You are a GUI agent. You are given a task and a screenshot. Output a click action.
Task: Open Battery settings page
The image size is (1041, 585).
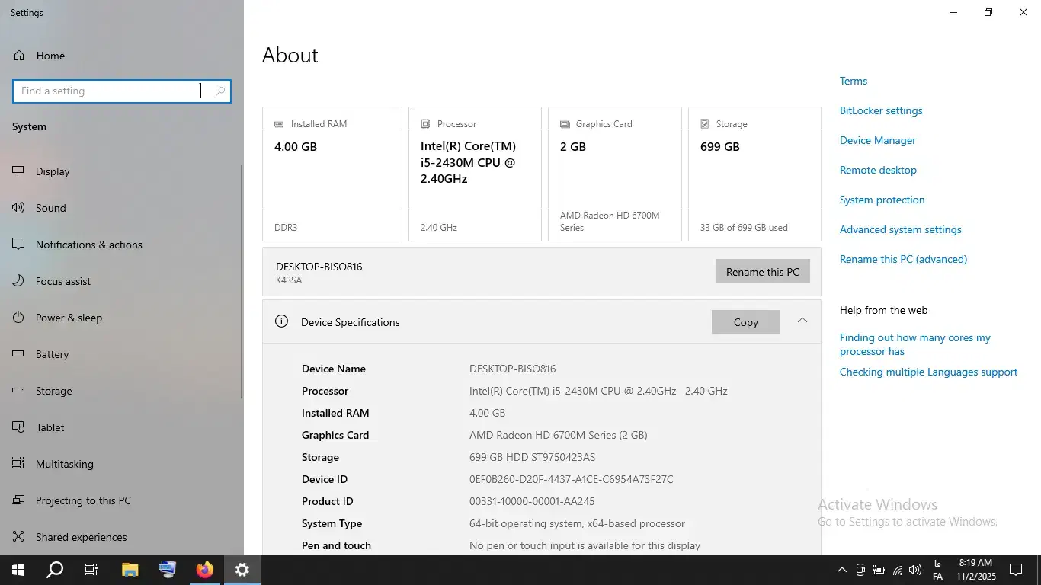[52, 354]
